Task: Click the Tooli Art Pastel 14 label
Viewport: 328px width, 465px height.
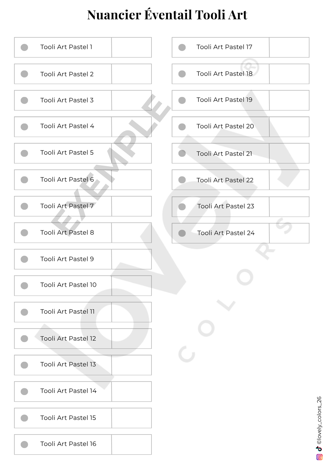Action: [68, 391]
